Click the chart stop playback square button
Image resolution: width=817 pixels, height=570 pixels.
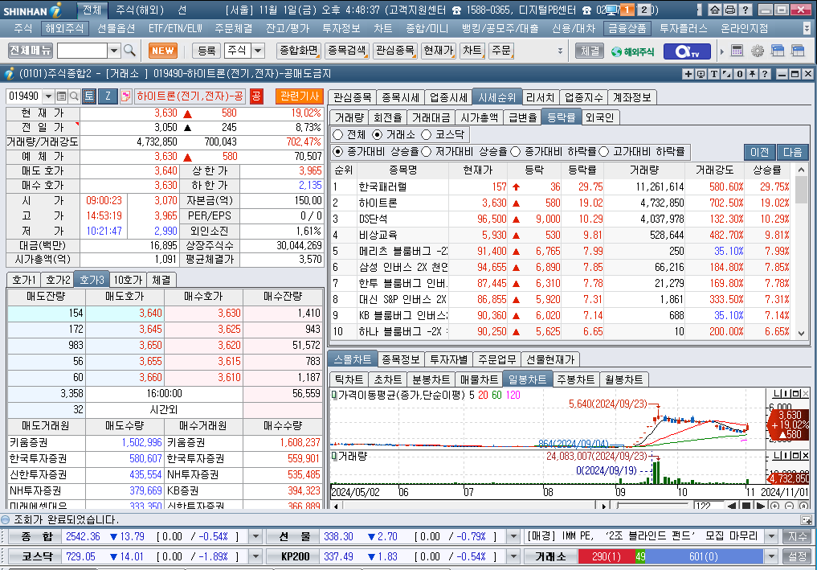[746, 506]
